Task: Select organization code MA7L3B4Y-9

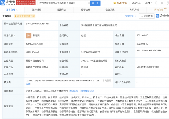Action: (32, 52)
